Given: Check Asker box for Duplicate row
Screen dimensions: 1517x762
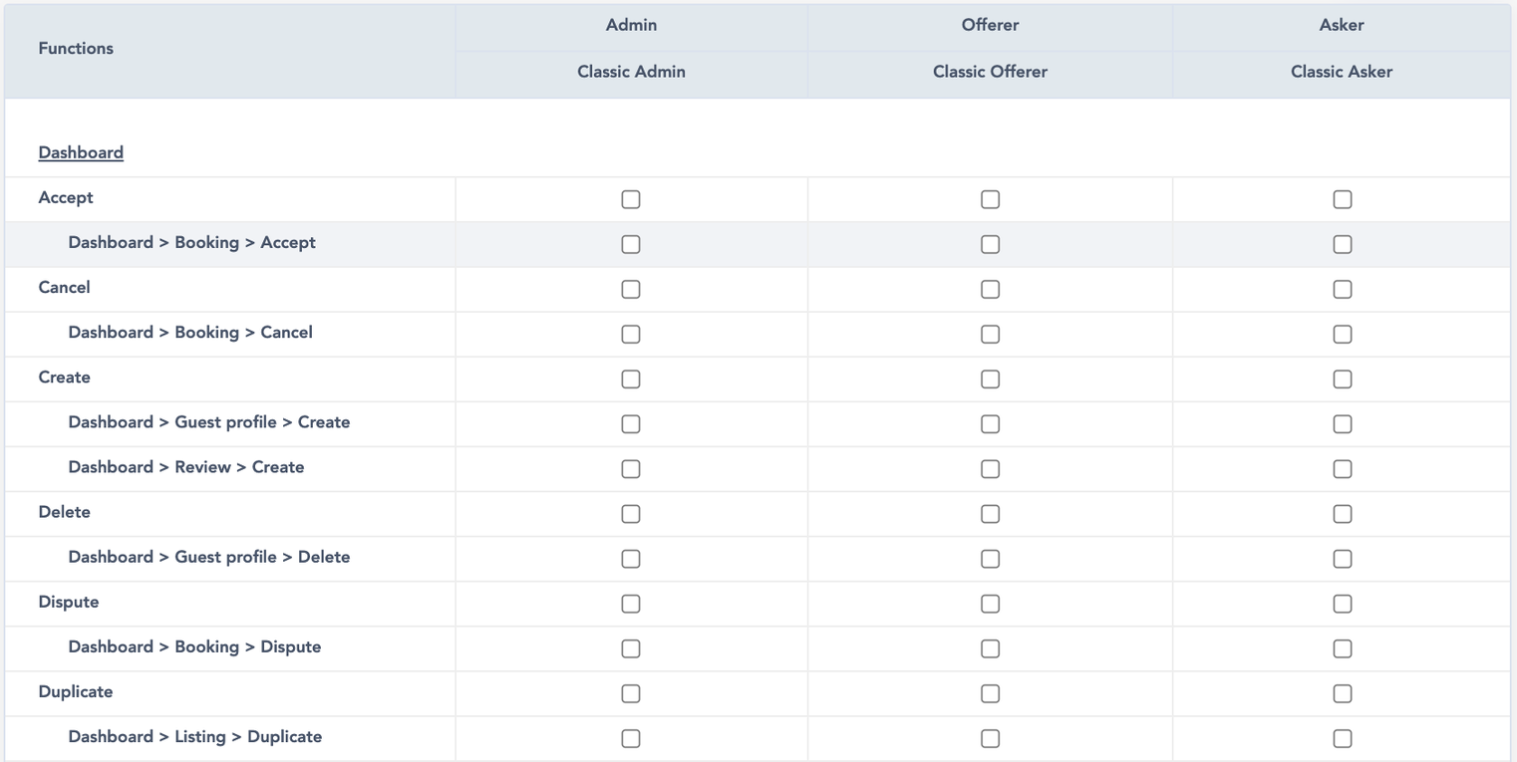Looking at the screenshot, I should 1343,693.
